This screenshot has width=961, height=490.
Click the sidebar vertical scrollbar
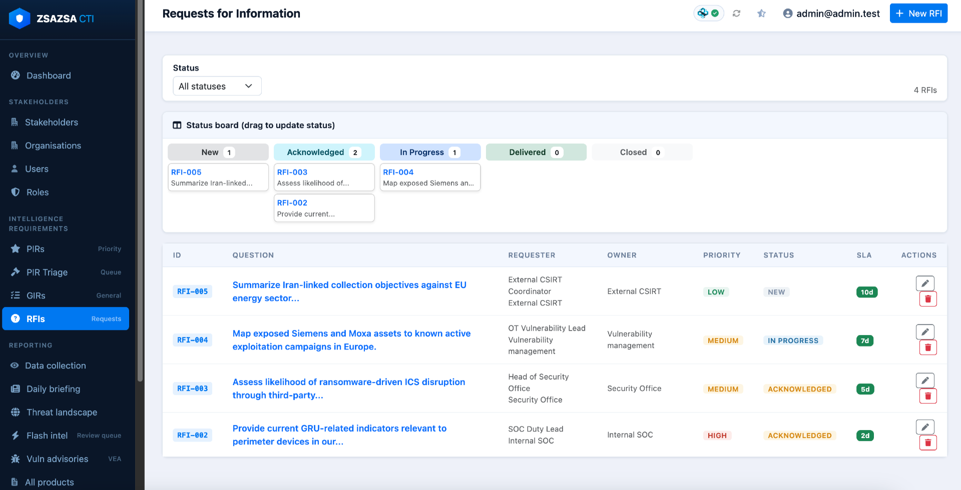click(140, 190)
